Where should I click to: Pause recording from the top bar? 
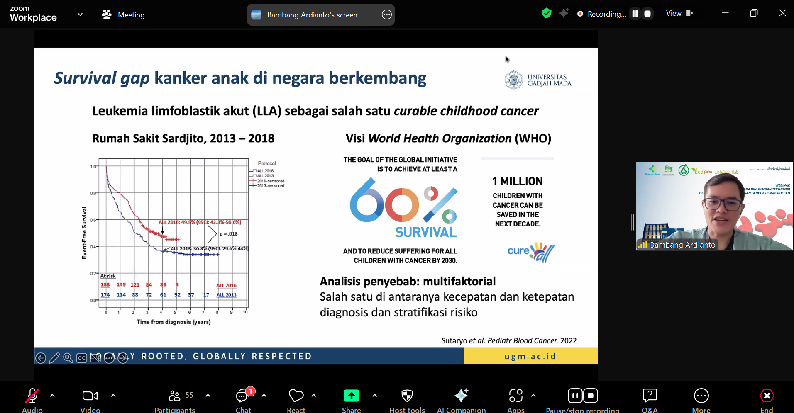point(635,14)
